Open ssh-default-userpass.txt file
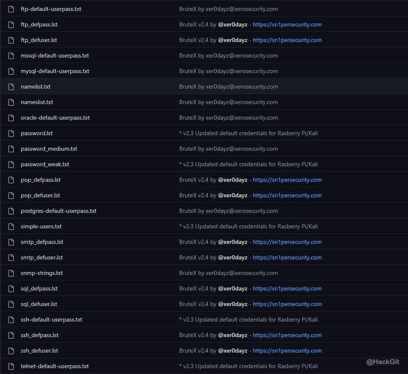This screenshot has height=374, width=408. point(51,319)
